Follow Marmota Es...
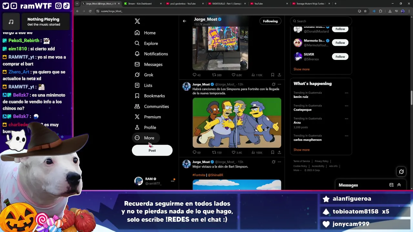This screenshot has height=232, width=413. [x=340, y=43]
